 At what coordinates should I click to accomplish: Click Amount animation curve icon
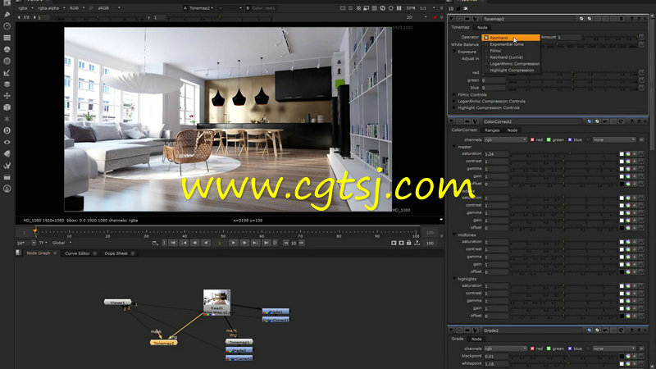(x=641, y=38)
